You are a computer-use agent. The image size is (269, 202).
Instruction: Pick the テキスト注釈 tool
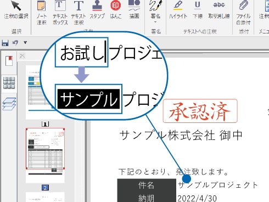tap(79, 13)
